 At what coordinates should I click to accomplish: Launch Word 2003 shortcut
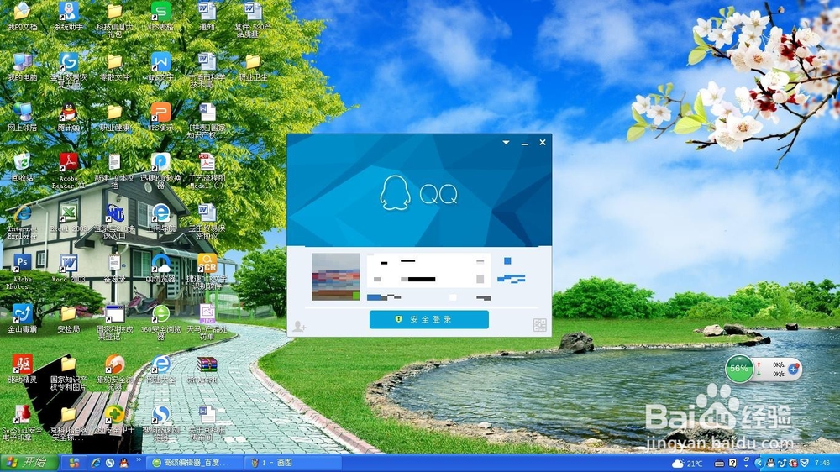point(69,269)
